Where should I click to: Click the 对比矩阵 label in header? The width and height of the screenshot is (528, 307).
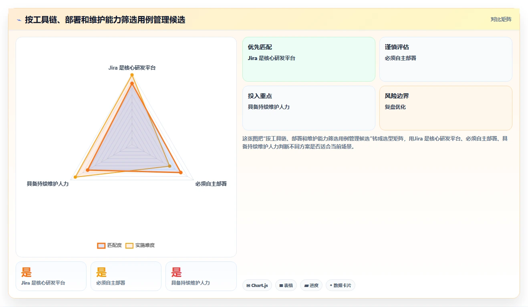pos(501,19)
